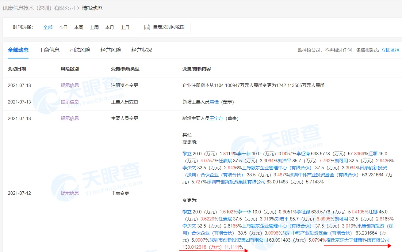402x252 pixels.
Task: Click the 变更前: label
Action: point(190,142)
